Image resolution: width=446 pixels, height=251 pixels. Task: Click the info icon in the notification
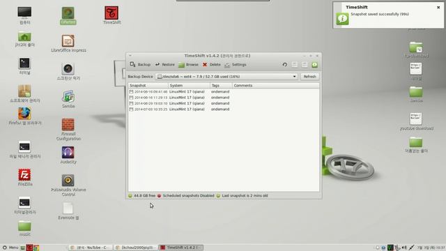(x=342, y=19)
